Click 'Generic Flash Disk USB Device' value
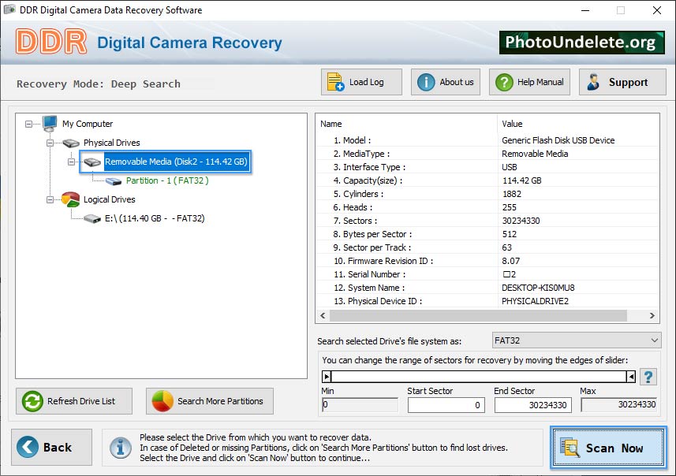Screen dimensions: 676x476 tap(558, 140)
